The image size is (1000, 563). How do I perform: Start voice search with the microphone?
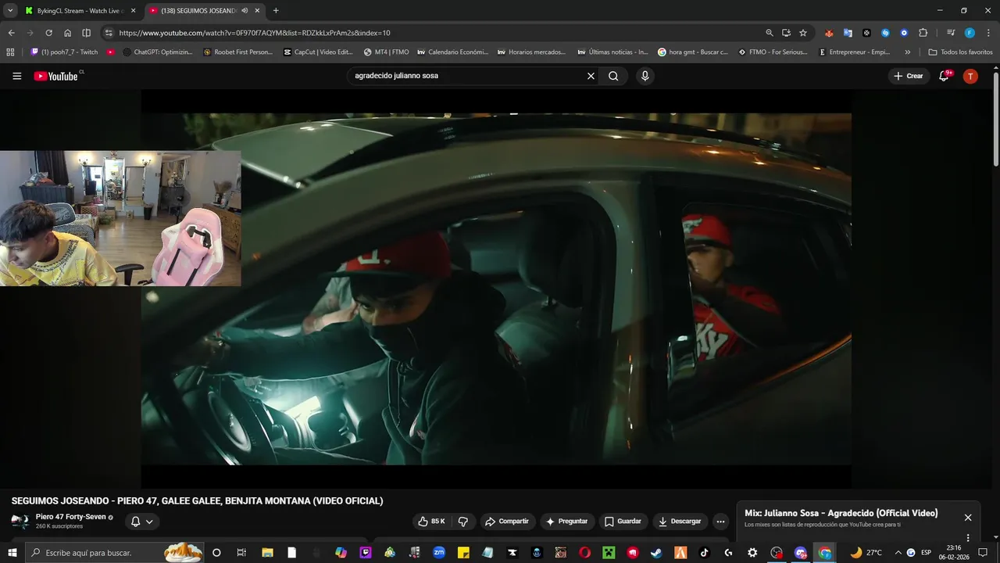(645, 76)
